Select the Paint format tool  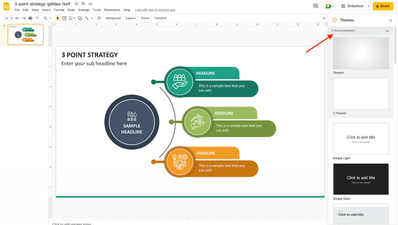click(37, 18)
